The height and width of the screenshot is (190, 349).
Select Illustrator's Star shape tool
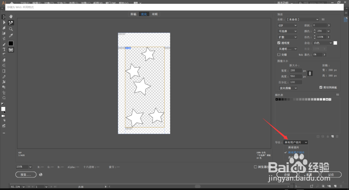(4, 39)
